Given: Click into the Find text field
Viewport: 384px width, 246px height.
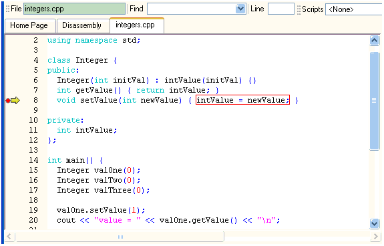Looking at the screenshot, I should pos(192,9).
